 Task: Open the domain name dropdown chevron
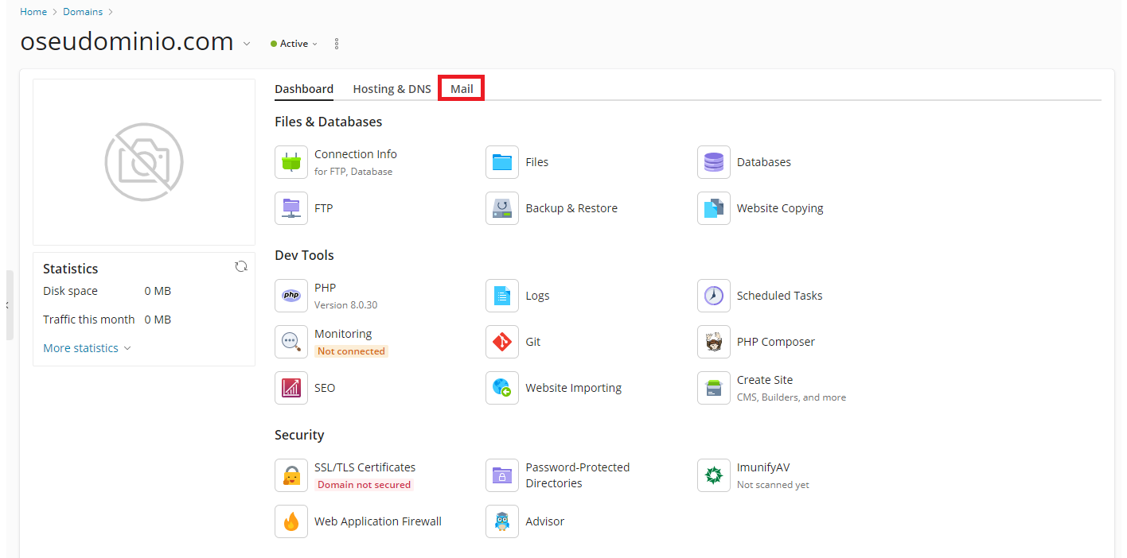click(x=247, y=44)
